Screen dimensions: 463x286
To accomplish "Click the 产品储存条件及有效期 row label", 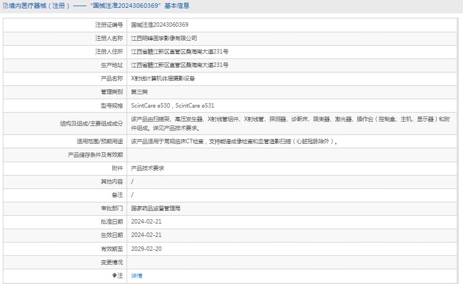I will coord(95,155).
